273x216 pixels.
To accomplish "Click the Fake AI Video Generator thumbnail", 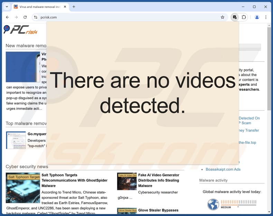I will point(127,181).
